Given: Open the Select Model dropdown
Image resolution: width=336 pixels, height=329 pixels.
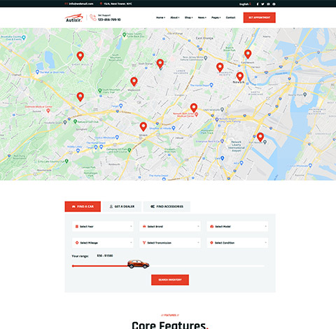Looking at the screenshot, I should (237, 226).
